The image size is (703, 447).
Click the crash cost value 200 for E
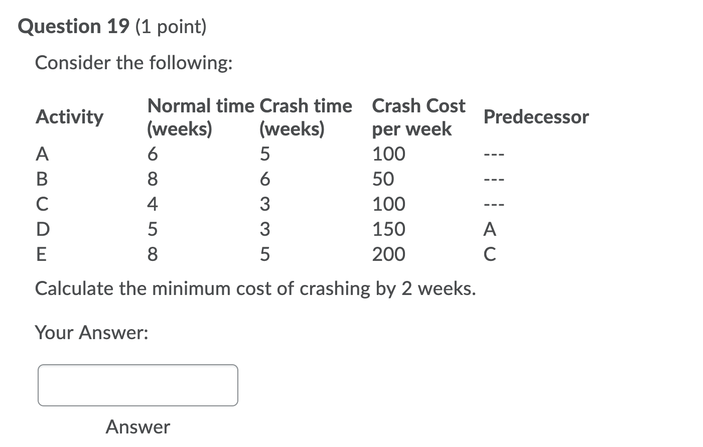pos(388,254)
